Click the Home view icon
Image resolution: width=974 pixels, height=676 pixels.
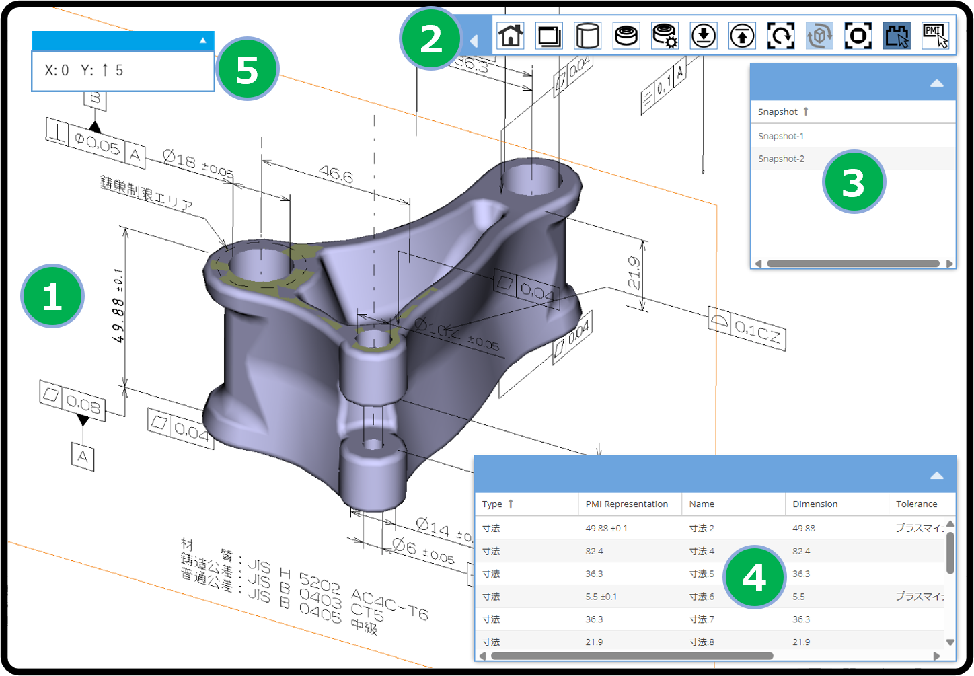511,36
